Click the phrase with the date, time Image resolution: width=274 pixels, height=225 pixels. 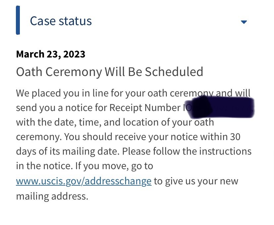pyautogui.click(x=59, y=122)
